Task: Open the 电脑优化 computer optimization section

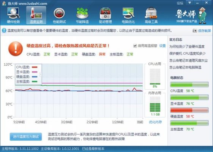Action: [128, 16]
